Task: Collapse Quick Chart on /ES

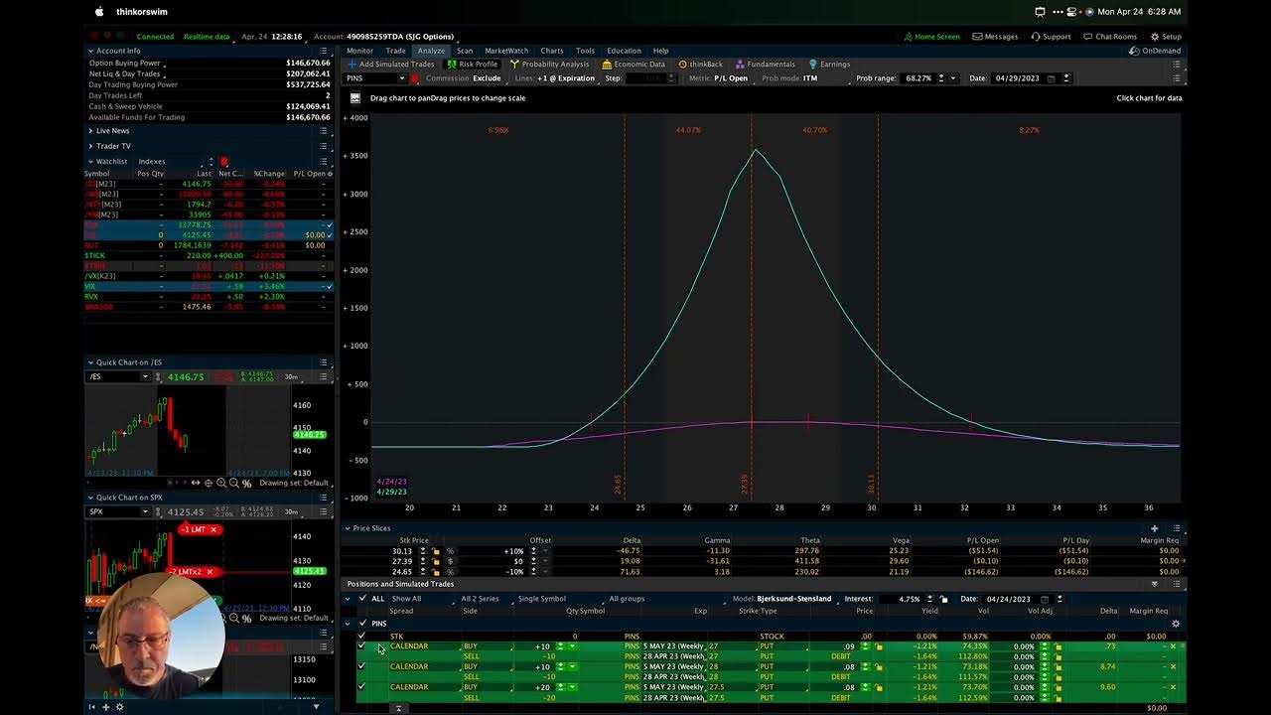Action: pyautogui.click(x=91, y=362)
